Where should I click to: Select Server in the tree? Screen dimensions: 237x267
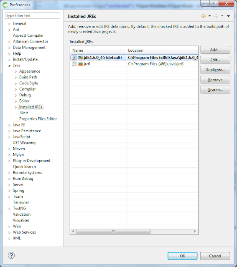point(18,184)
